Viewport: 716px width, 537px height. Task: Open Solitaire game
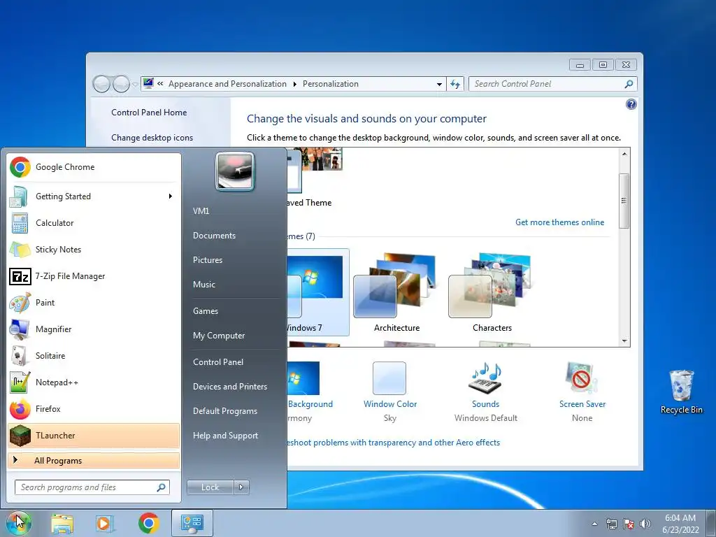tap(94, 356)
